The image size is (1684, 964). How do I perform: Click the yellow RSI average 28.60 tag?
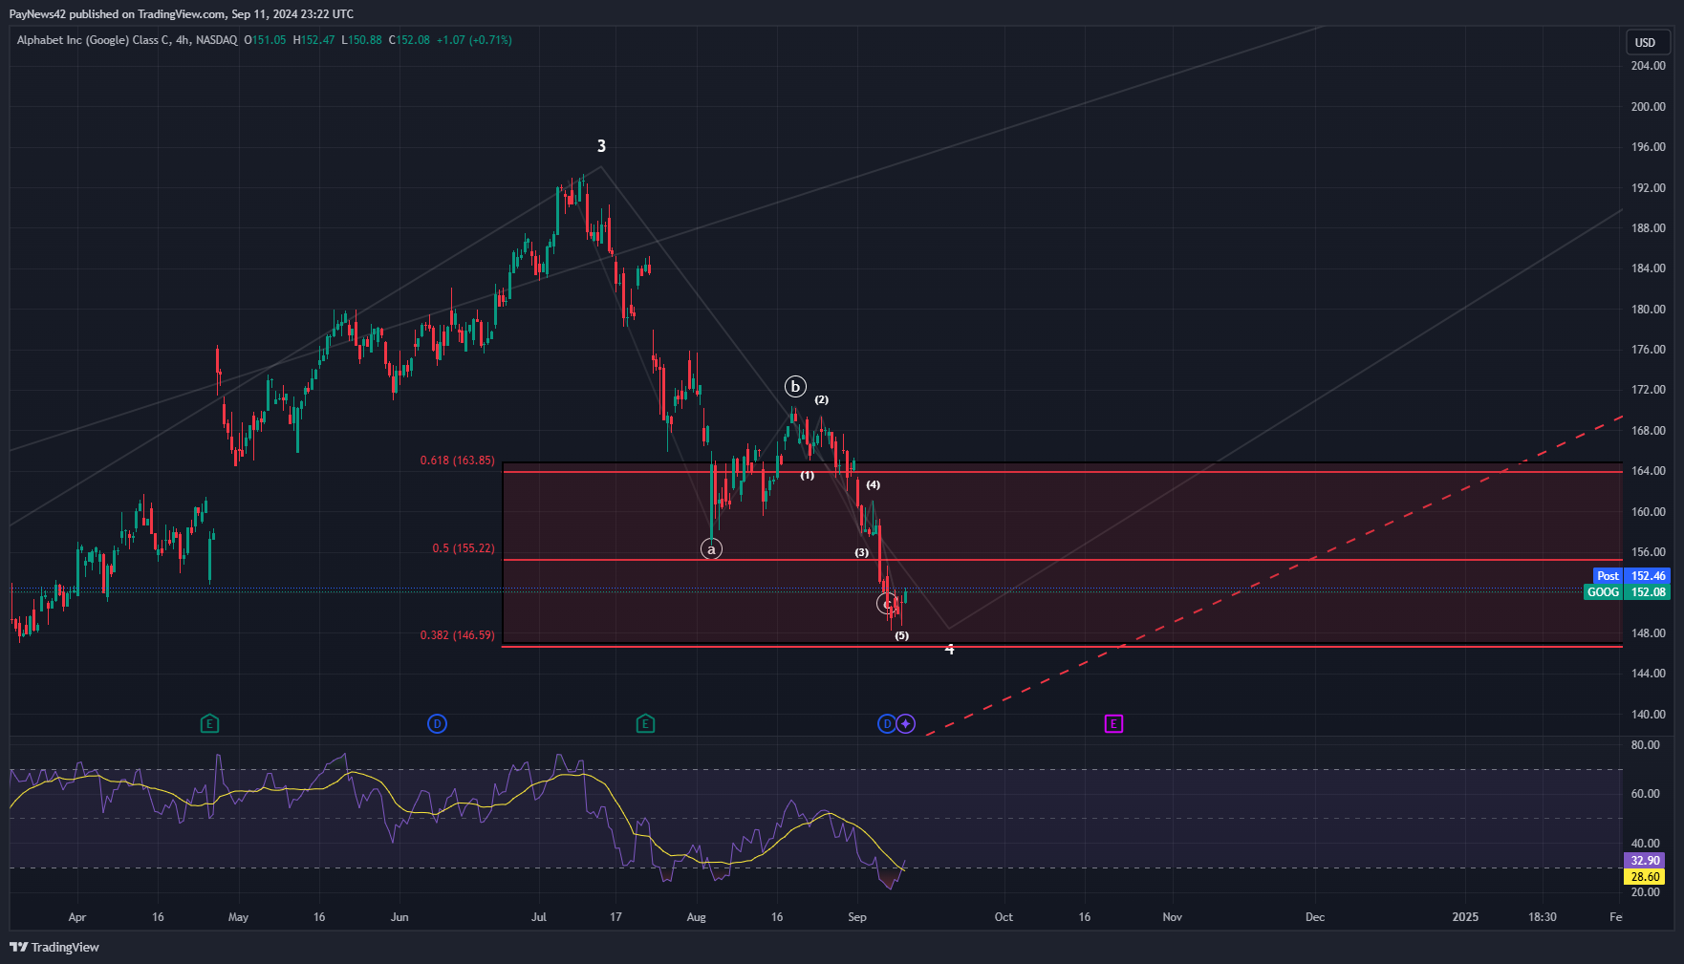click(x=1645, y=876)
